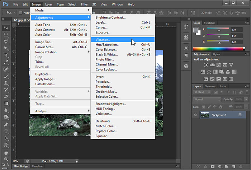Open the Normal blend mode dropdown
The image size is (251, 170).
tap(207, 99)
